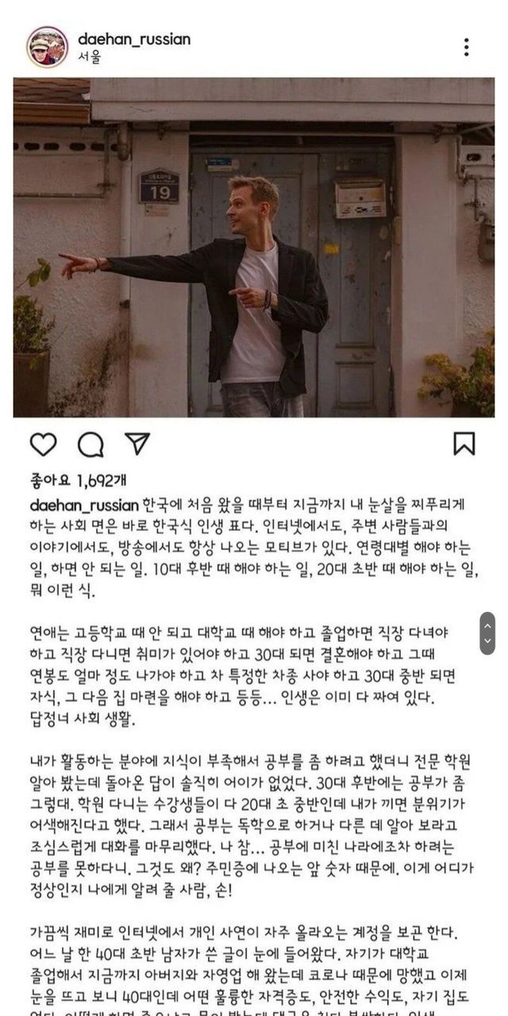Click the down chevron on the scroll handle
The height and width of the screenshot is (1016, 508).
point(488,641)
